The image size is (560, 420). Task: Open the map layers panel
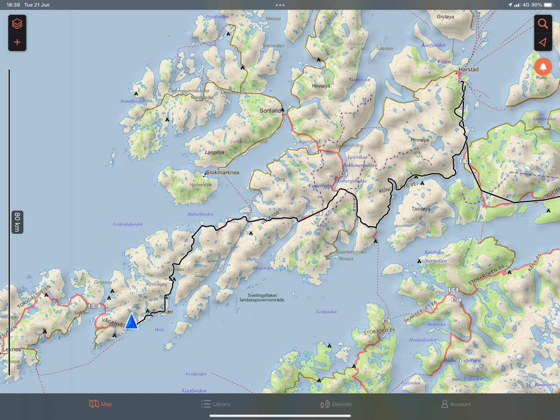coord(17,24)
